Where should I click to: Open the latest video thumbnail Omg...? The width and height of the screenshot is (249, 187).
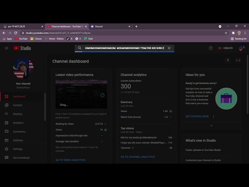pos(81,94)
